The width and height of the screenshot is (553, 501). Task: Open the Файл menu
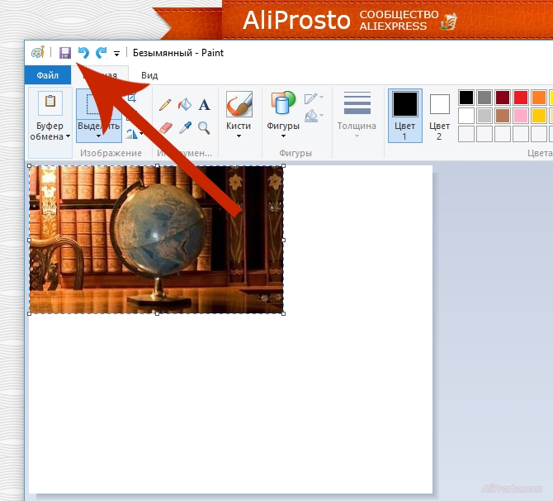(48, 75)
